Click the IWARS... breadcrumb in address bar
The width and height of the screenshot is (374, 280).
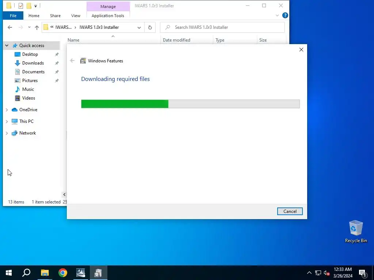click(64, 27)
